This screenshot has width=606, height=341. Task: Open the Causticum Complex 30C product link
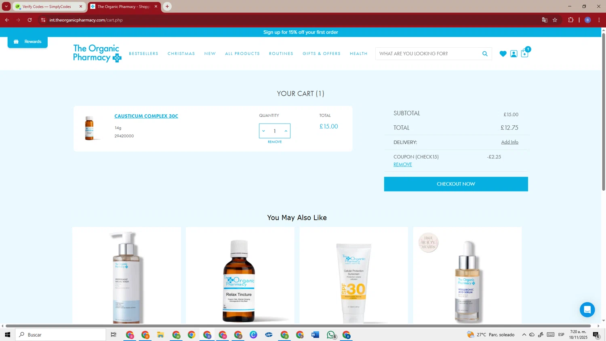[x=146, y=116]
